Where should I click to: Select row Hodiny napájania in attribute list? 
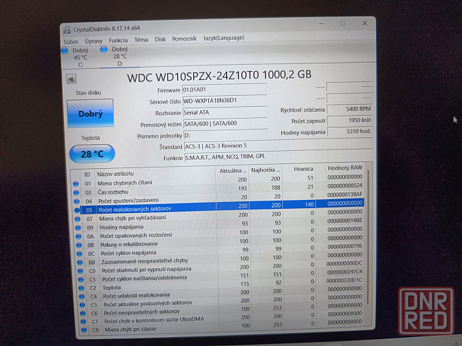[219, 224]
